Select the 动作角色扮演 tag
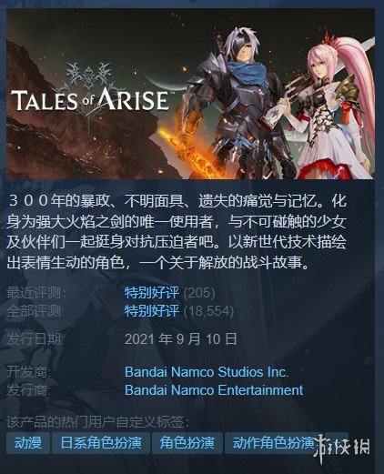Viewport: 384px width, 474px height. [273, 443]
